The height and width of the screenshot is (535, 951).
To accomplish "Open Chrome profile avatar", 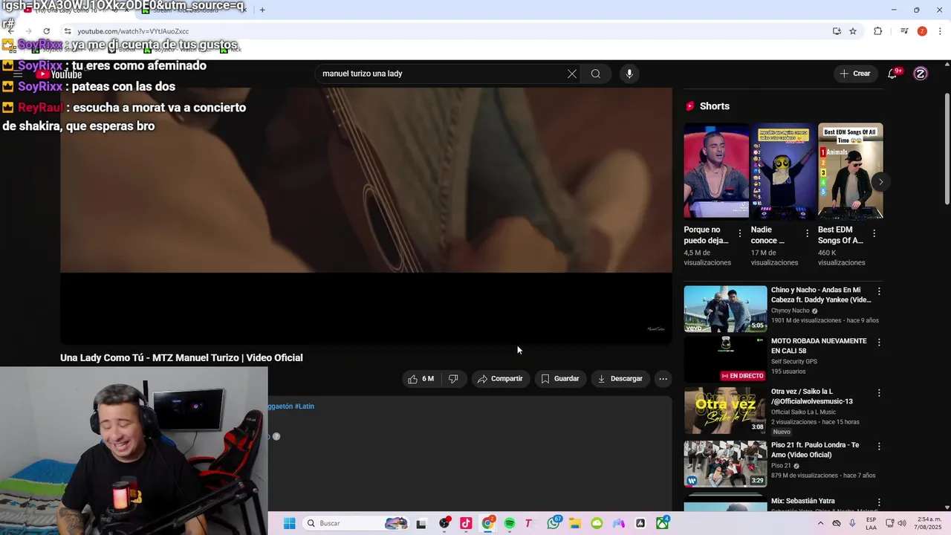I will tap(922, 31).
